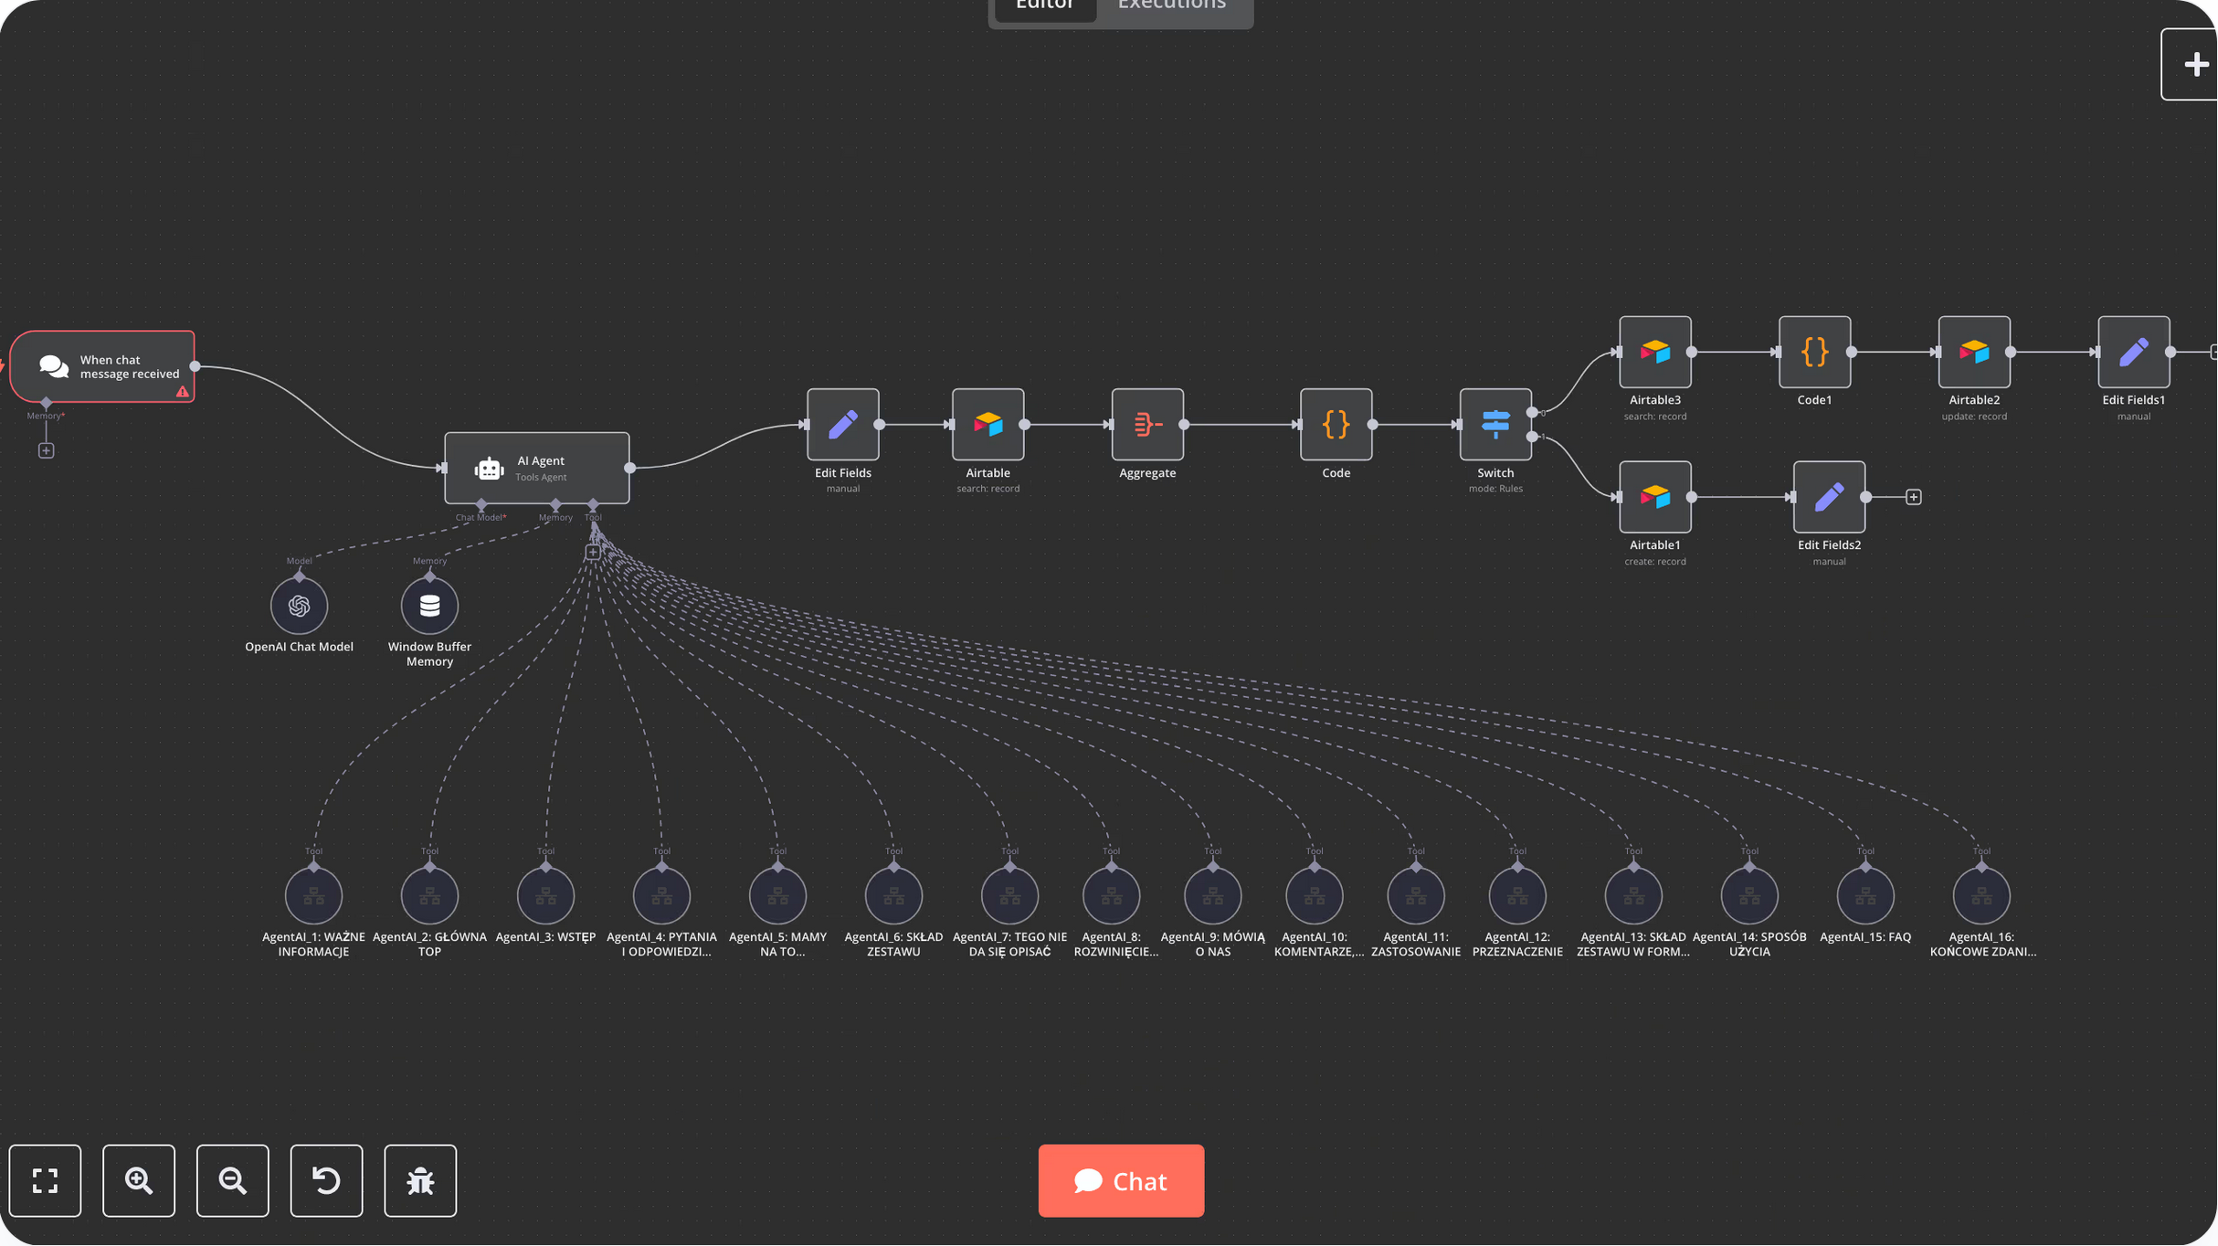Screen dimensions: 2218x1246
Task: Toggle the debug bug button
Action: coord(420,1181)
